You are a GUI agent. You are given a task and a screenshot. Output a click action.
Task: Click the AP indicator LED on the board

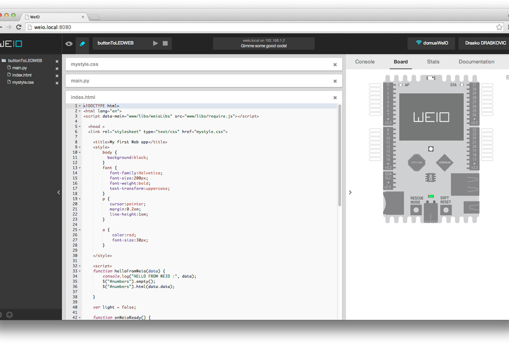point(401,85)
